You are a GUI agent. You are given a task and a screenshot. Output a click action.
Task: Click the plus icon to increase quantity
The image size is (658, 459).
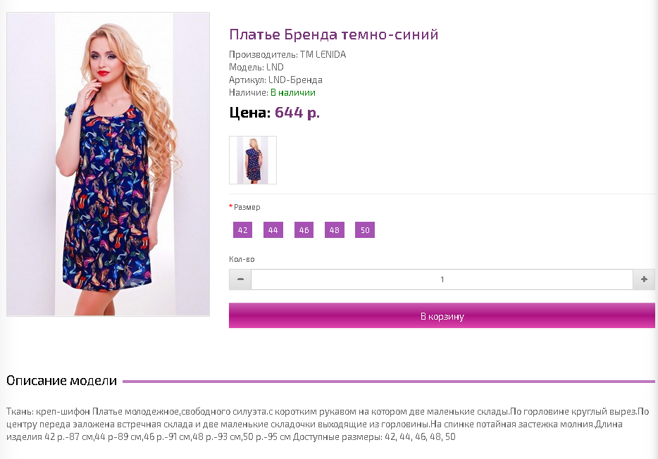pos(644,279)
